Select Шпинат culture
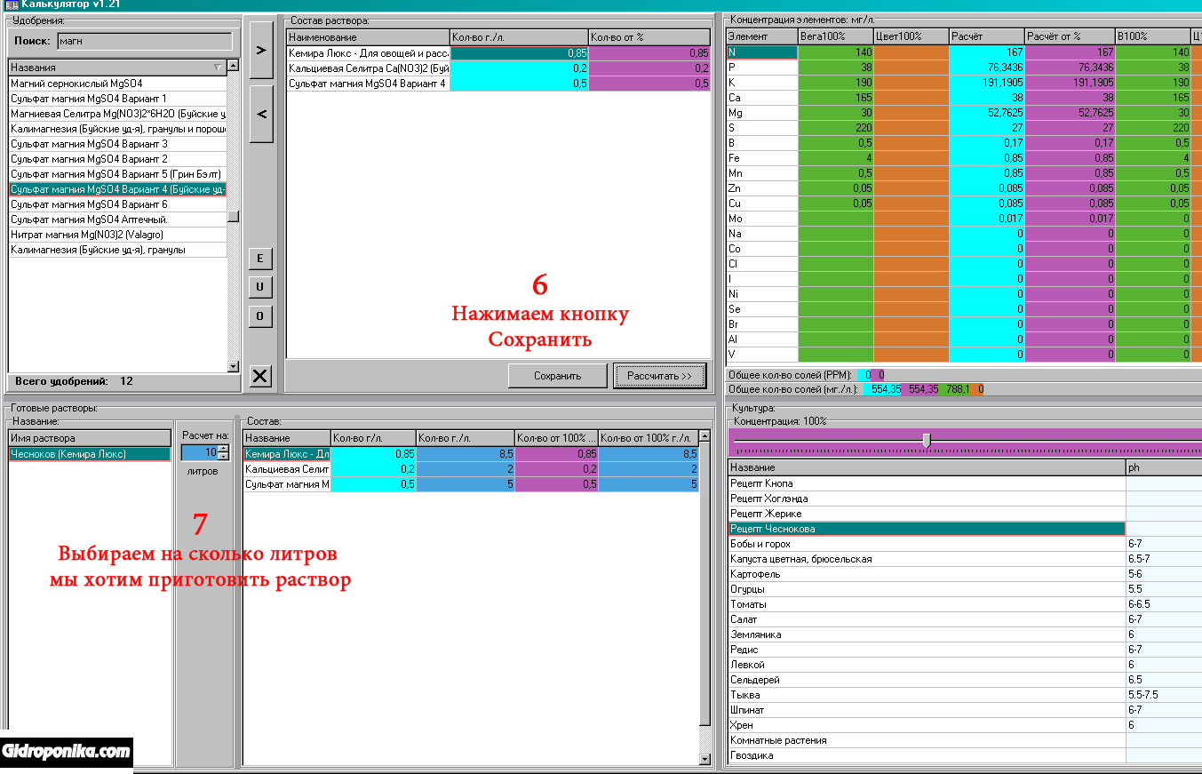Image resolution: width=1202 pixels, height=774 pixels. coord(927,710)
